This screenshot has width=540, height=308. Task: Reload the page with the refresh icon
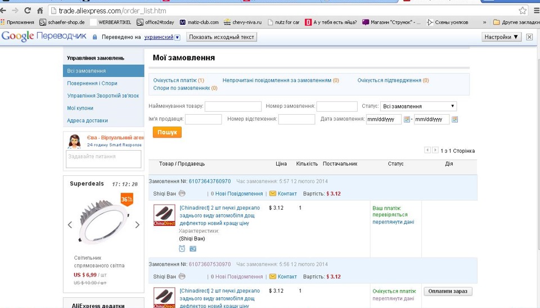[x=28, y=11]
